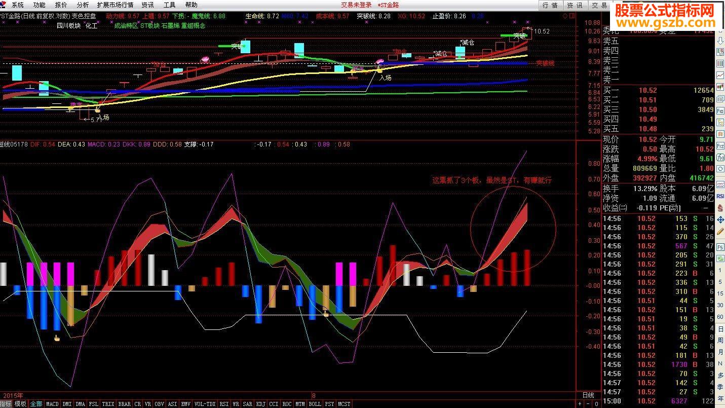725x408 pixels.
Task: Click the RSI indicator icon
Action: pyautogui.click(x=720, y=196)
